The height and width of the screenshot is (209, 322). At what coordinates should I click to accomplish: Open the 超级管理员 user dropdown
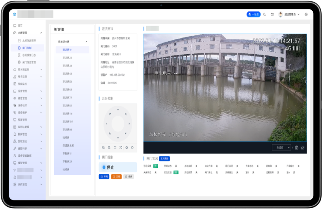pos(289,14)
